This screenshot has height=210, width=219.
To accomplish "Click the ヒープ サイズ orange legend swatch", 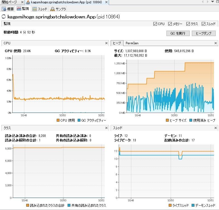I will pos(167,120).
